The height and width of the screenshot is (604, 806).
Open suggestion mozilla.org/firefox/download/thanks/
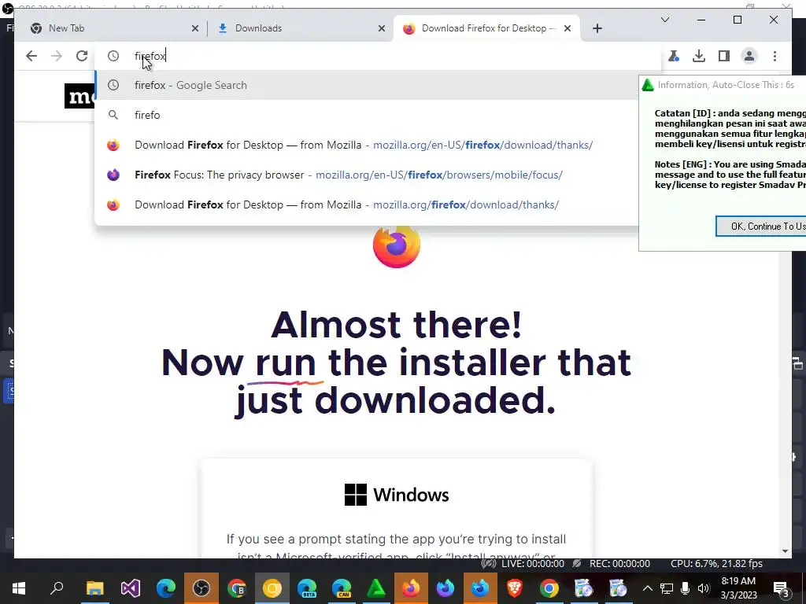click(x=368, y=204)
